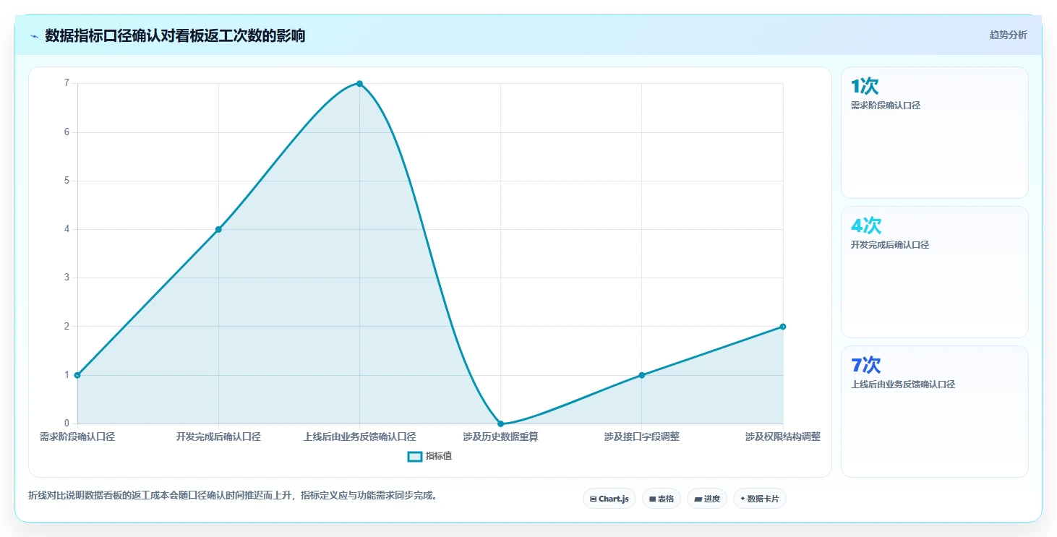Click x-axis label 开发完成后确认口径

[x=218, y=437]
